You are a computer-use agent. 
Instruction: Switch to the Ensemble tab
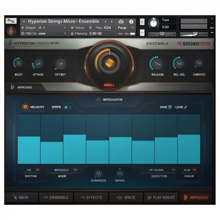click(56, 198)
